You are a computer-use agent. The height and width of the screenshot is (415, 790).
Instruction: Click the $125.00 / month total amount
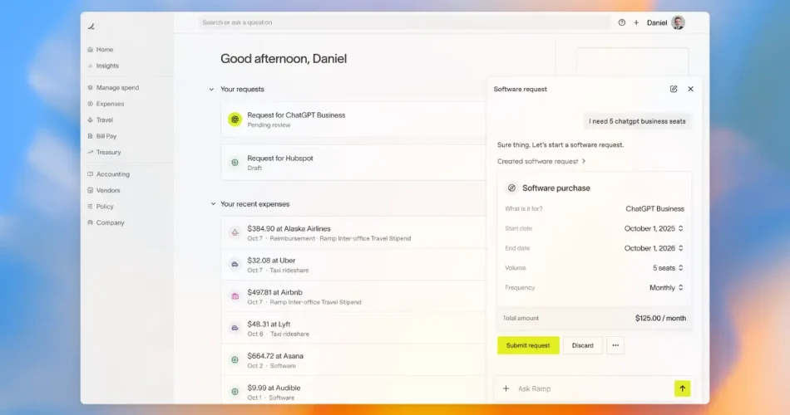click(x=660, y=319)
